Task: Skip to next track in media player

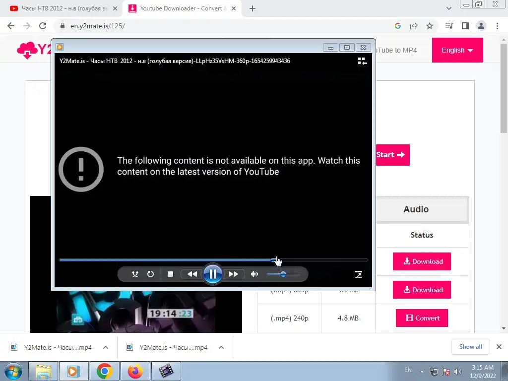Action: (233, 274)
